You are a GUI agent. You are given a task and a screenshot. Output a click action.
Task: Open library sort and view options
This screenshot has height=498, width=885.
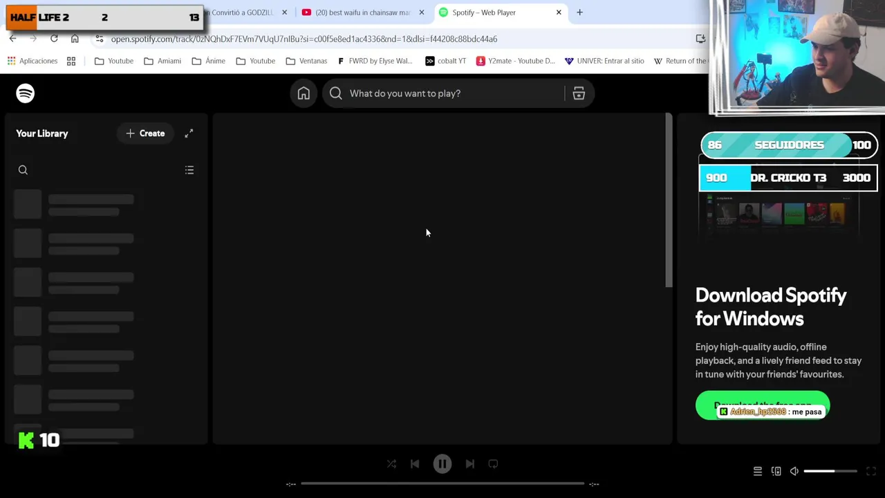coord(189,170)
